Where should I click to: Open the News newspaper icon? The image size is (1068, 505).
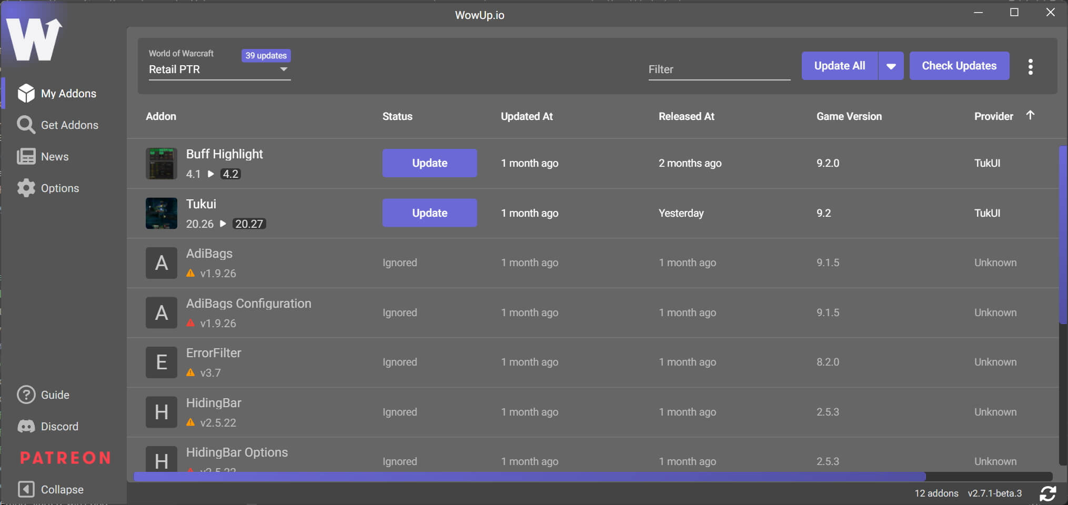point(26,157)
